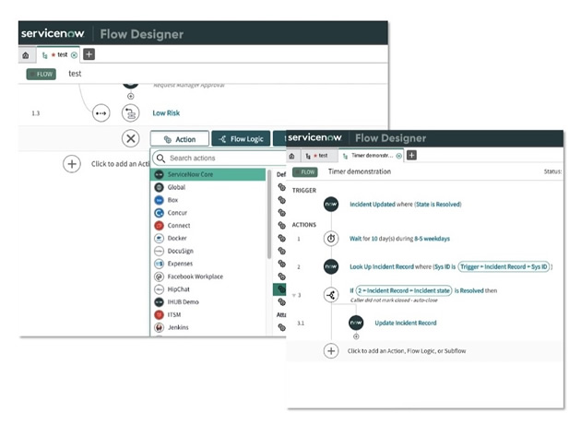Select Global in actions list
The height and width of the screenshot is (424, 581).
coord(207,187)
